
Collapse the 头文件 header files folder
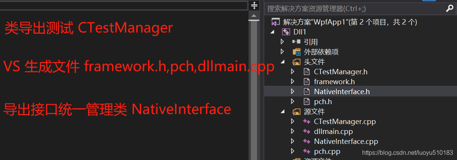[282, 62]
